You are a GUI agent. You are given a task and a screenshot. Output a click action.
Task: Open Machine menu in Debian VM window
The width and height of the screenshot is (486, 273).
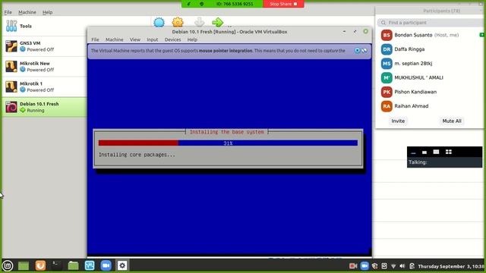click(x=115, y=39)
